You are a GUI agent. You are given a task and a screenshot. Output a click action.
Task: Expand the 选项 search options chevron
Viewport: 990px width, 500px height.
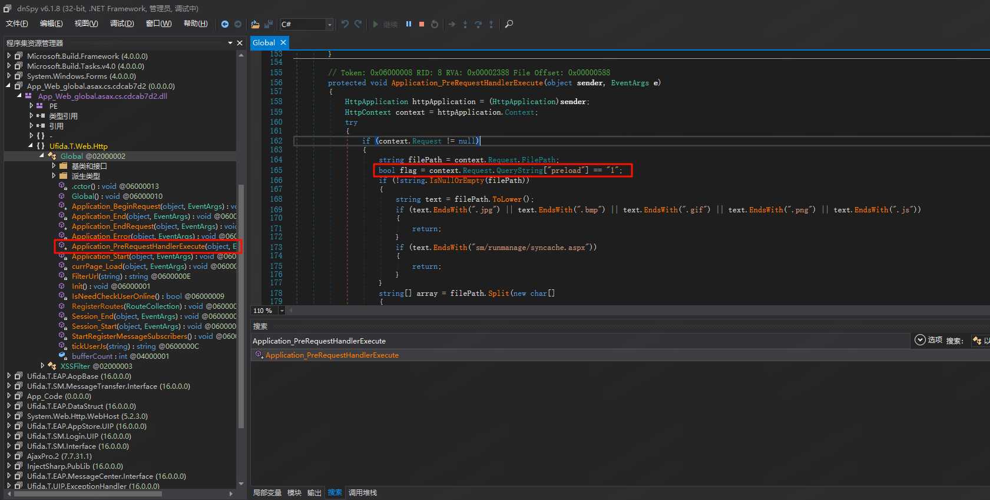[x=920, y=340]
